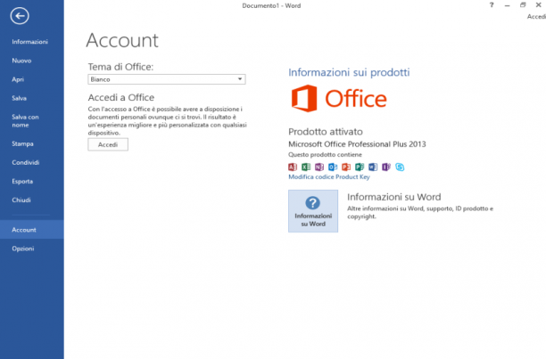Click Microsoft Office Professional Plus 2013 text

click(x=357, y=144)
